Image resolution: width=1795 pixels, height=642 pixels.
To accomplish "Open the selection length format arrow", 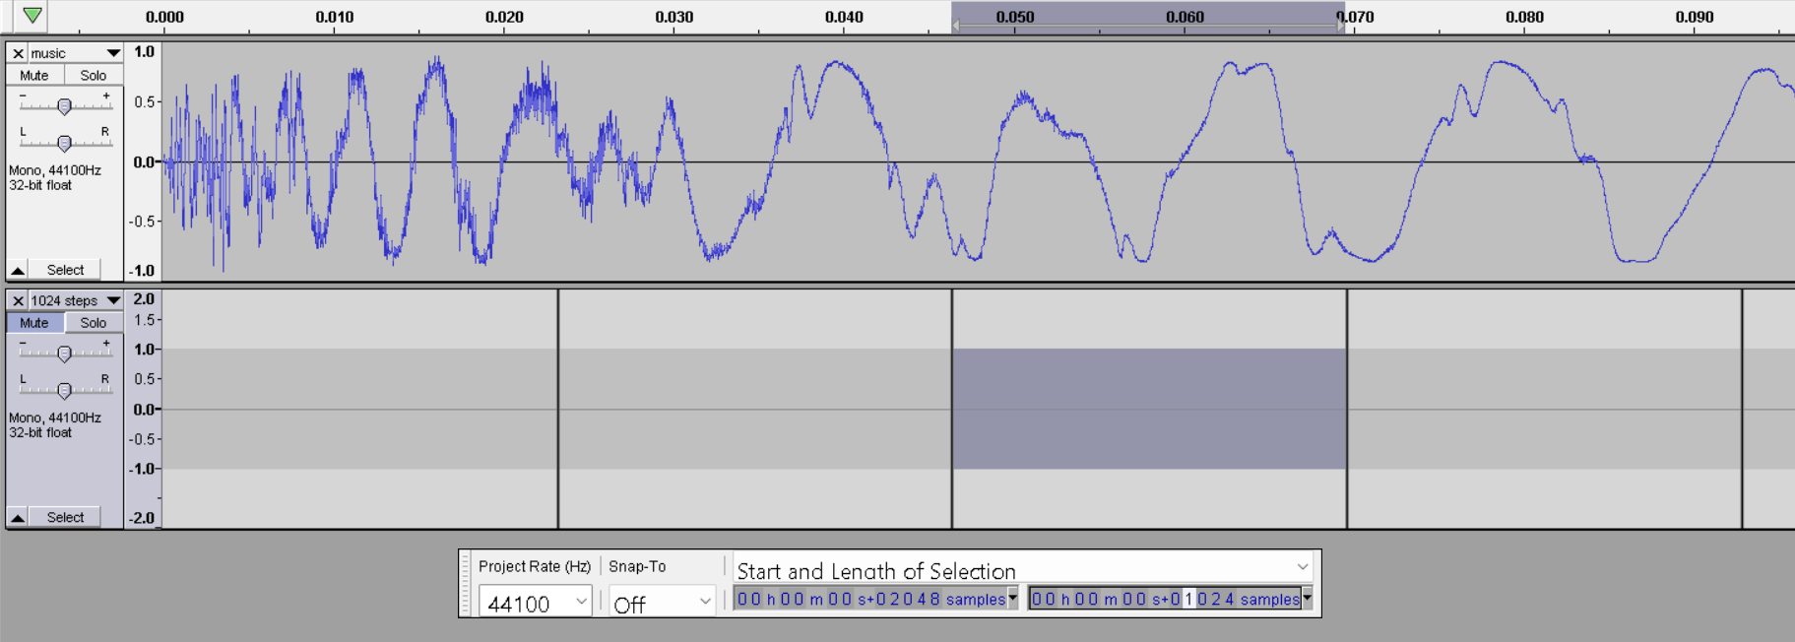I will click(1307, 598).
